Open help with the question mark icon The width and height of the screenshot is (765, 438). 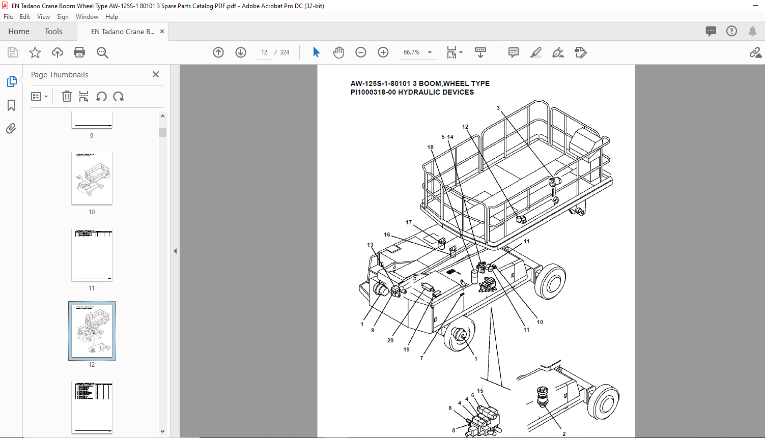click(x=731, y=31)
